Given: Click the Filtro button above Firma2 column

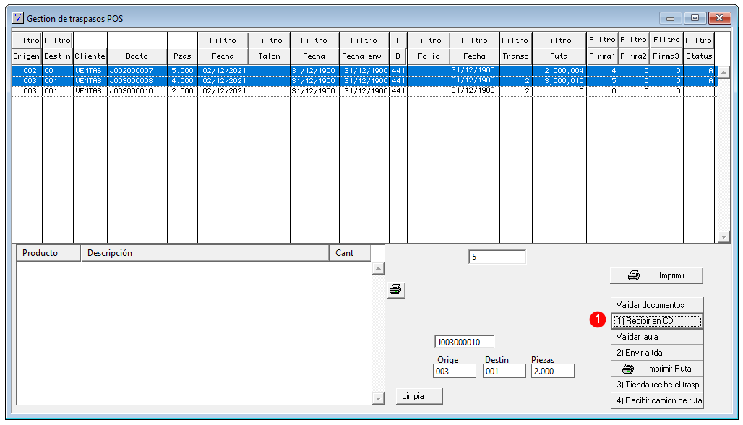Looking at the screenshot, I should (634, 40).
